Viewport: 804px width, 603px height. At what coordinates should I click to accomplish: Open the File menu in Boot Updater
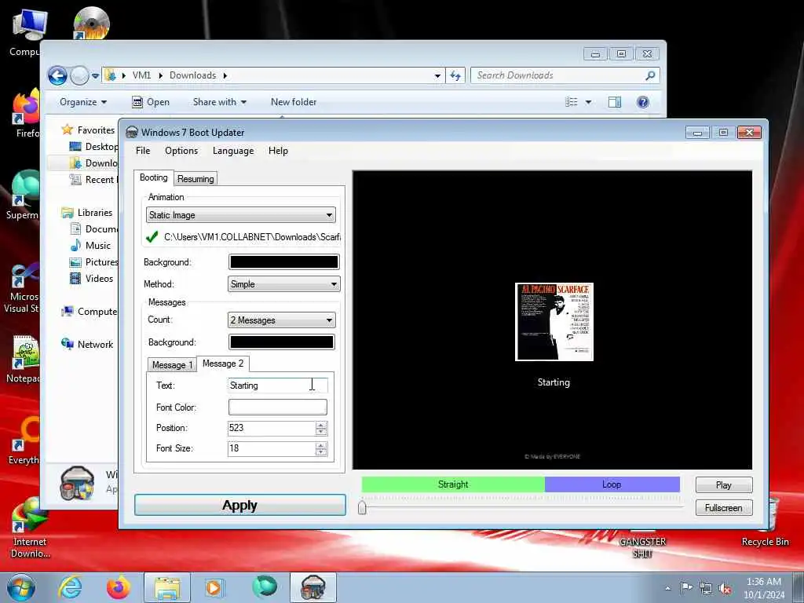pos(143,151)
